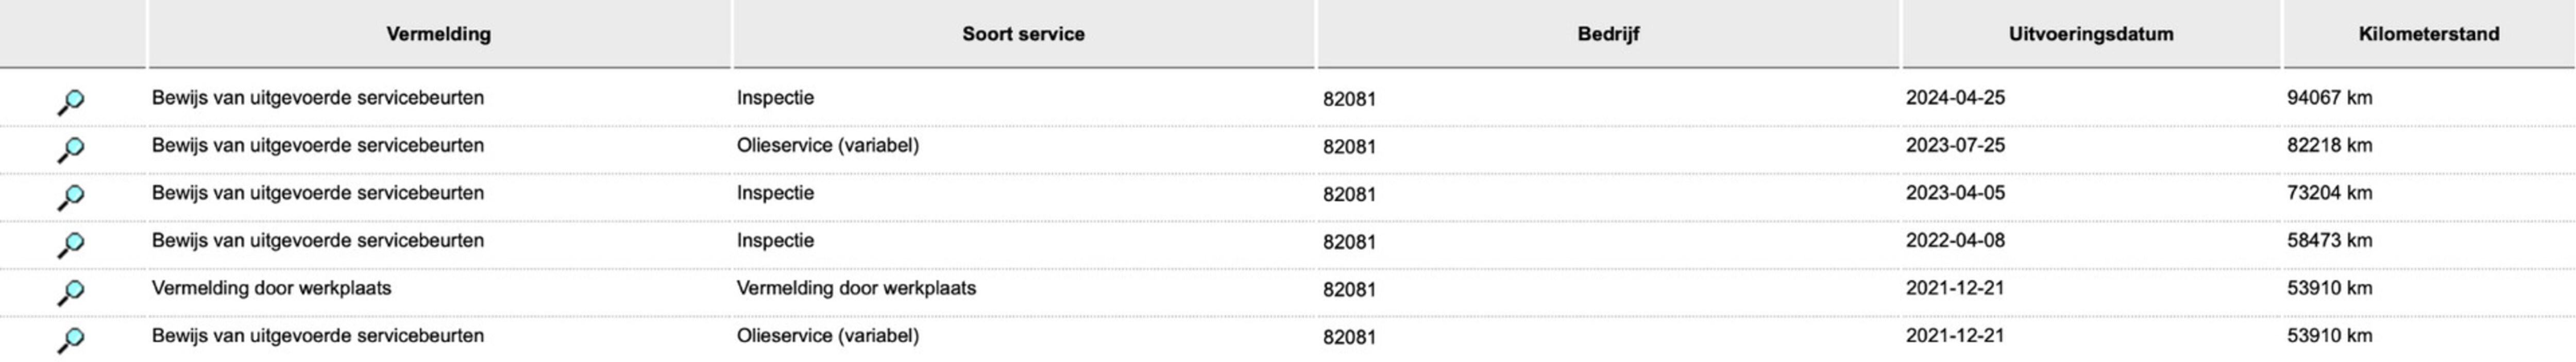Viewport: 2576px width, 362px height.
Task: Click magnifier icon for 82218 km entry
Action: [x=70, y=149]
